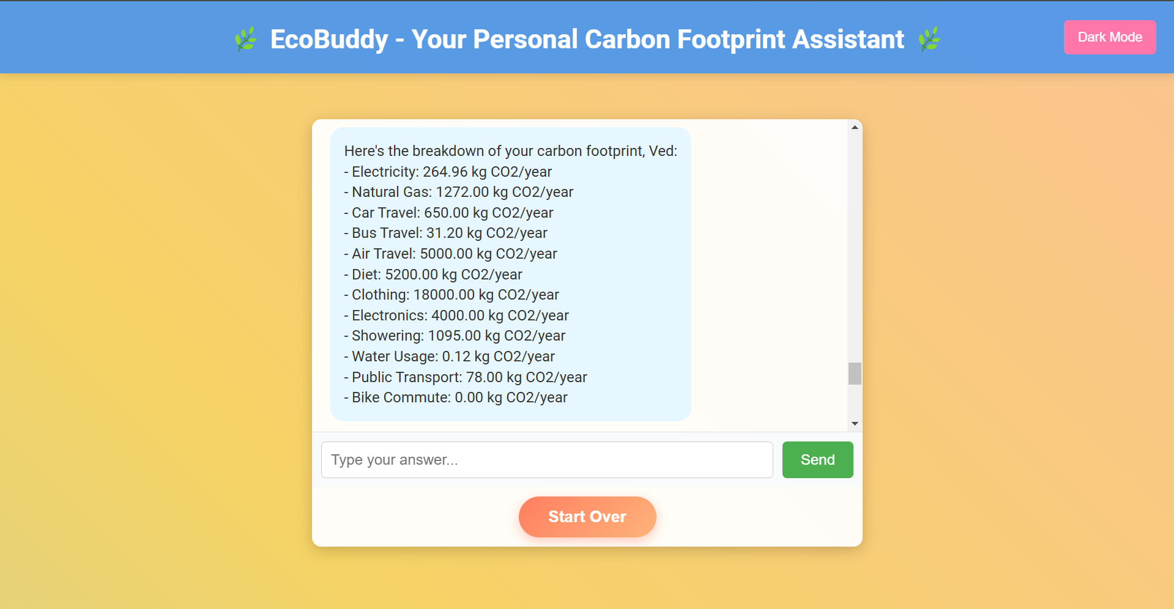Click the Air Travel 5000.00 kg entry
The width and height of the screenshot is (1174, 609).
pos(450,254)
